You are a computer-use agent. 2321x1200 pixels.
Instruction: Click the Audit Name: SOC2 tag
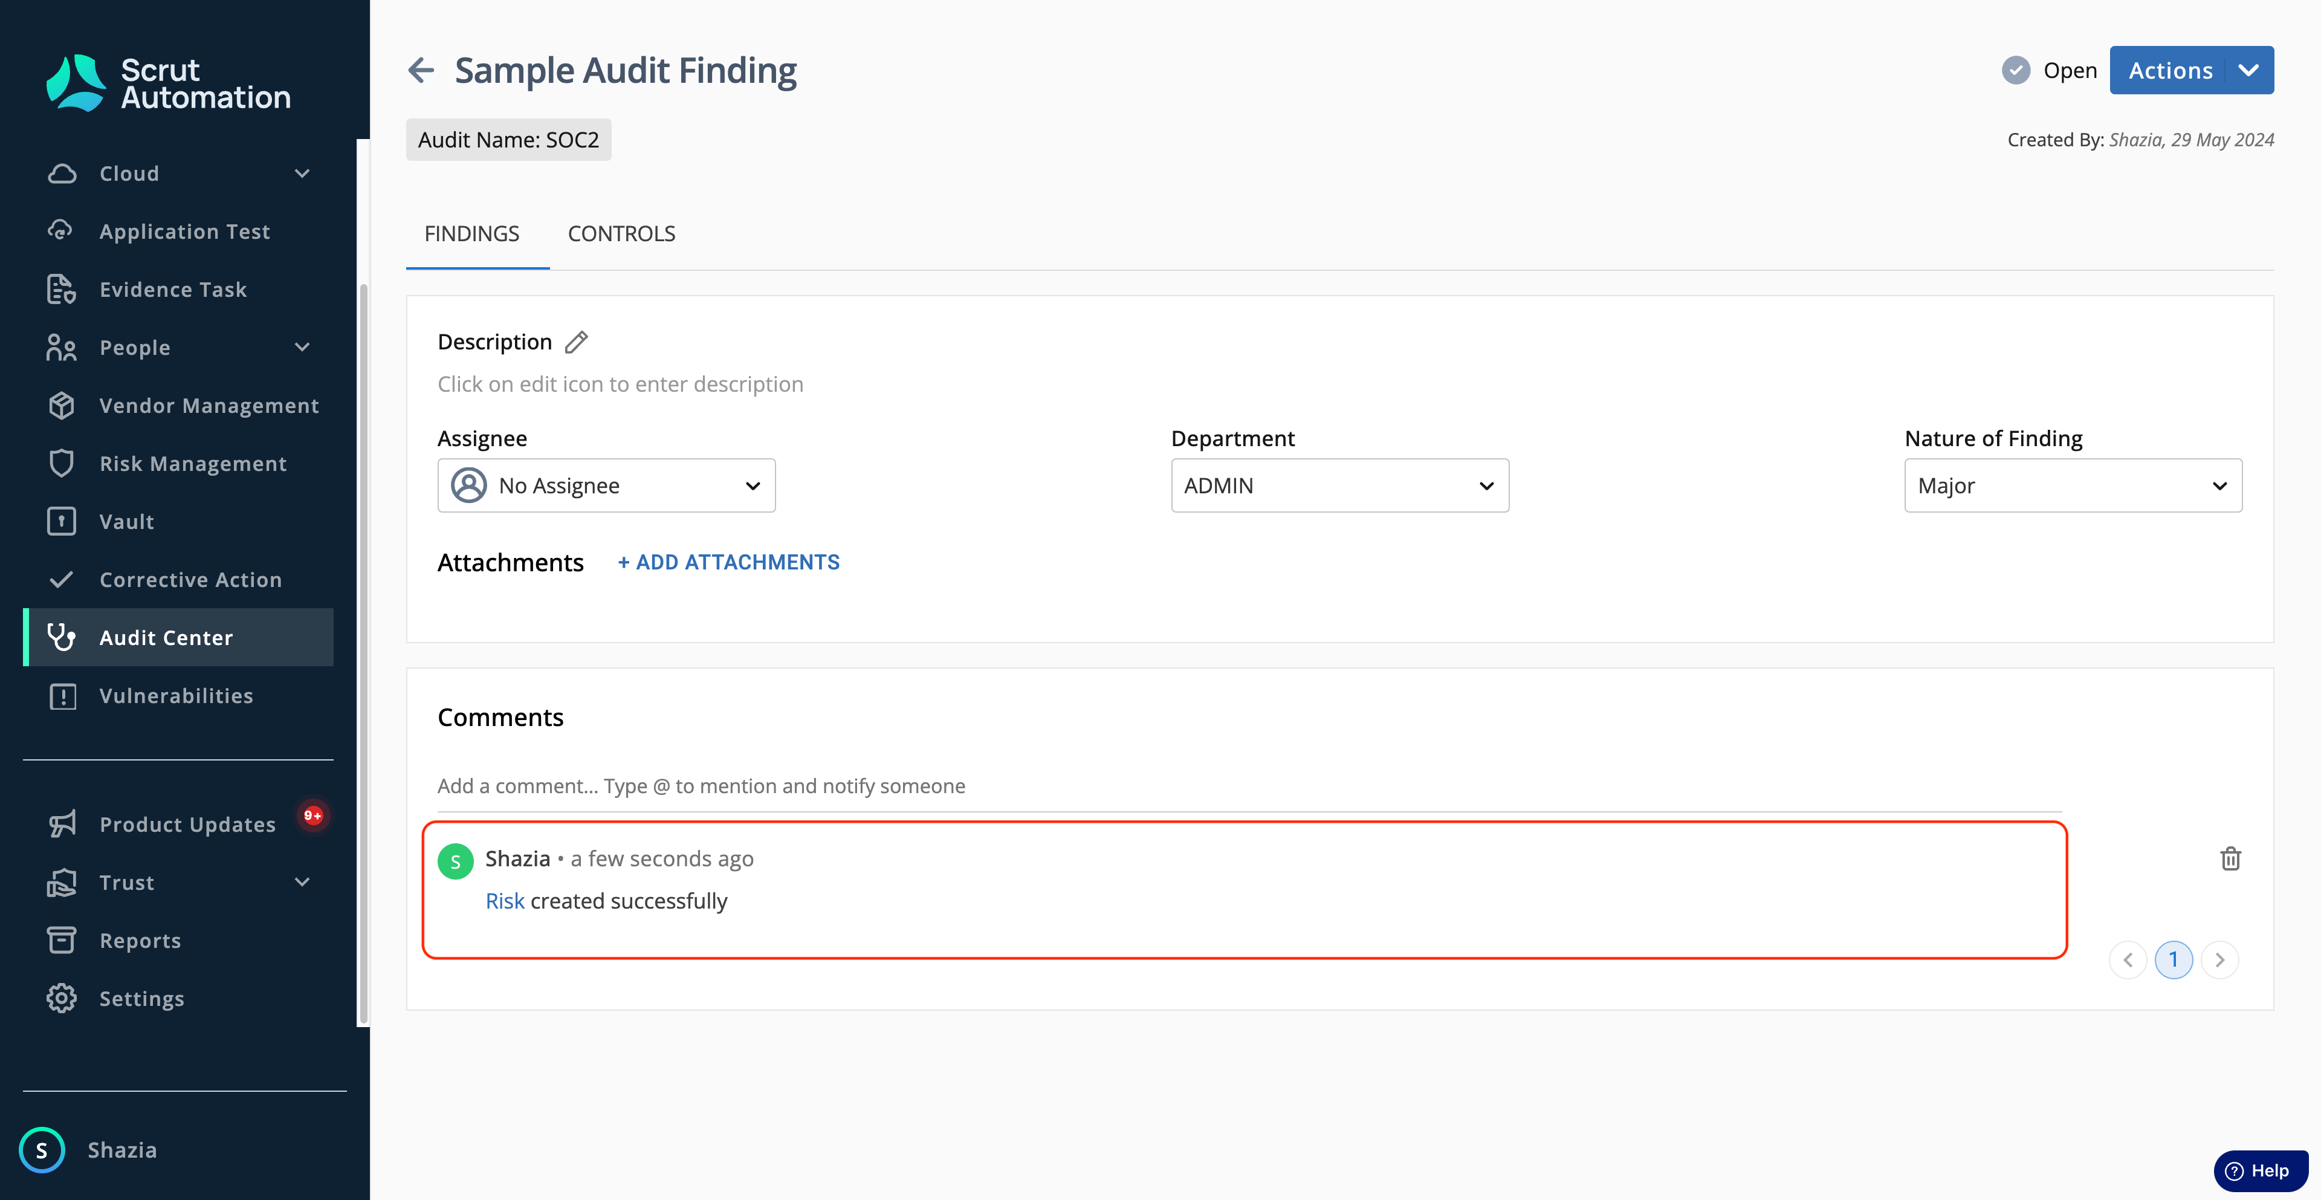[x=508, y=140]
